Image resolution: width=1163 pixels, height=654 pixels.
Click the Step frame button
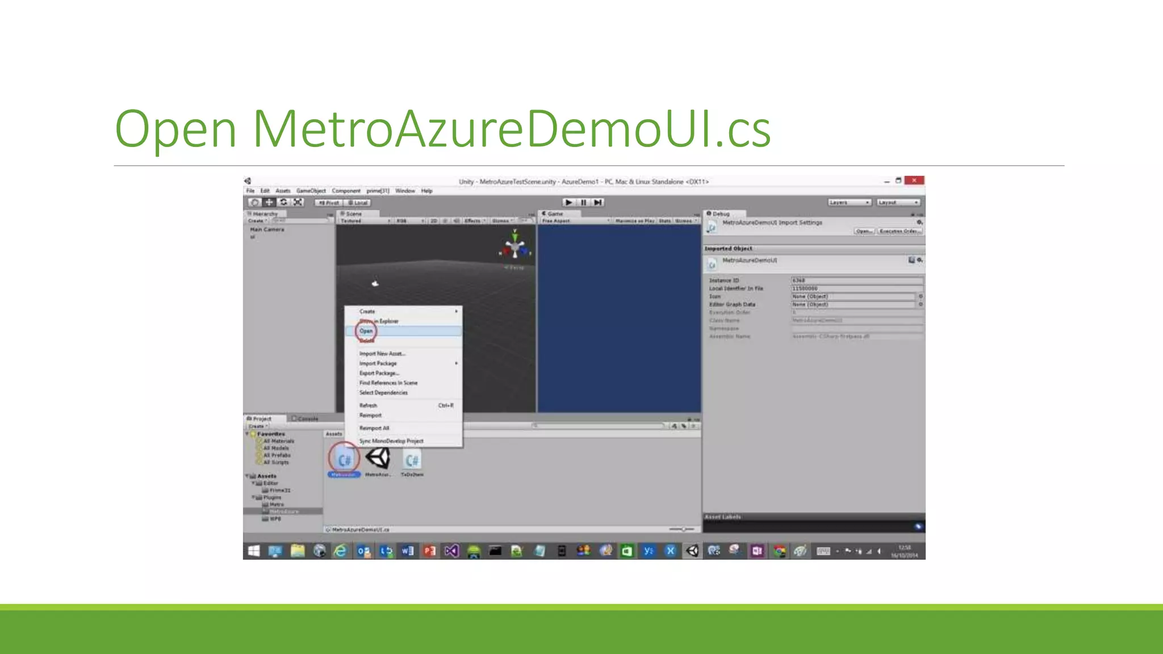tap(597, 202)
